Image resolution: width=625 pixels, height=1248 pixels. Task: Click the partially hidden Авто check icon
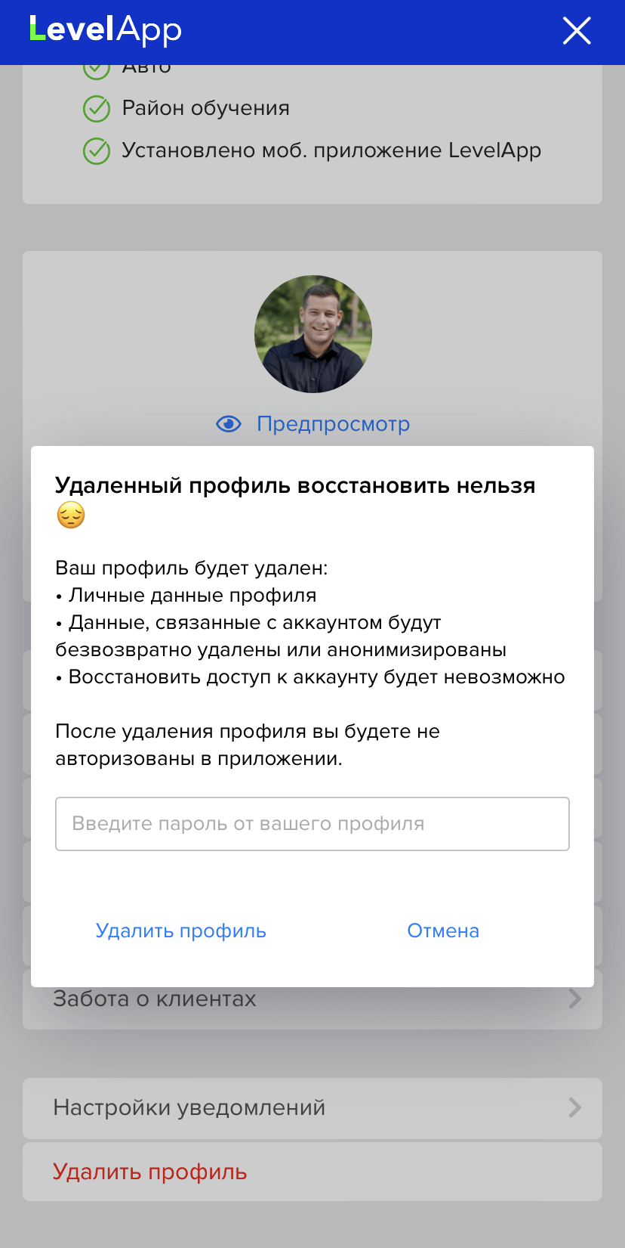97,70
